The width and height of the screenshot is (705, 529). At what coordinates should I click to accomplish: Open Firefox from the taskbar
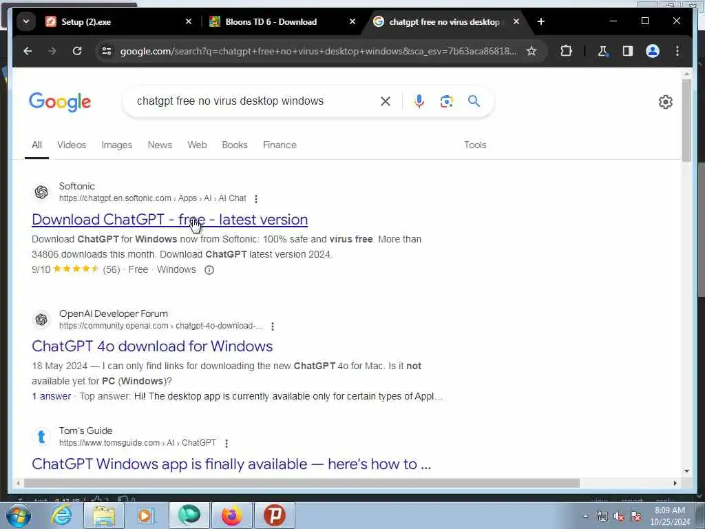click(231, 515)
